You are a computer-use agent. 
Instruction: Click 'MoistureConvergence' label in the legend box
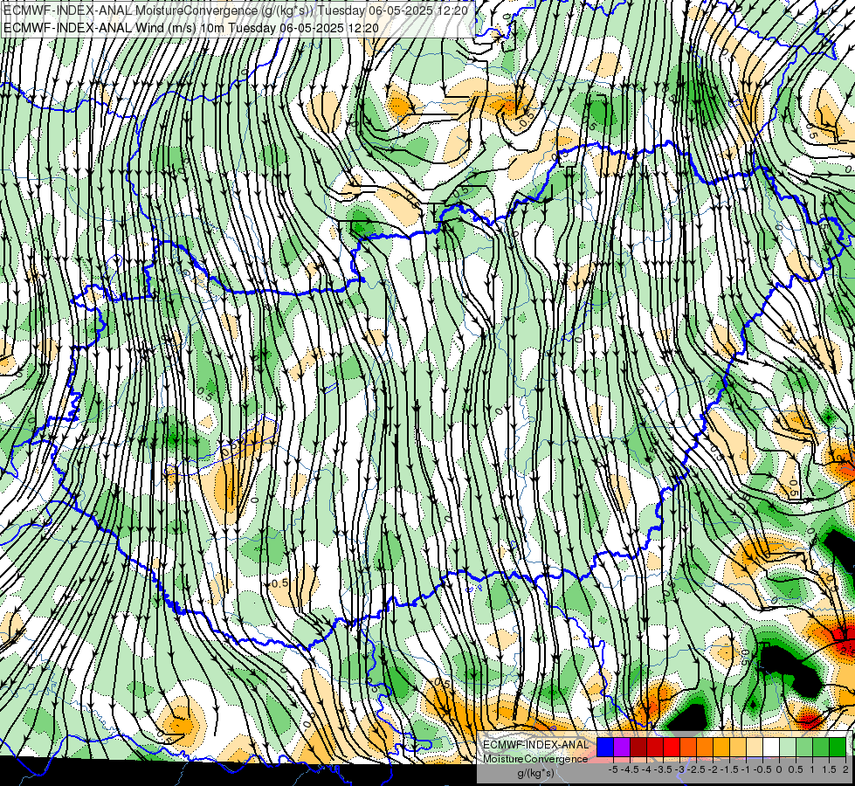click(x=535, y=759)
